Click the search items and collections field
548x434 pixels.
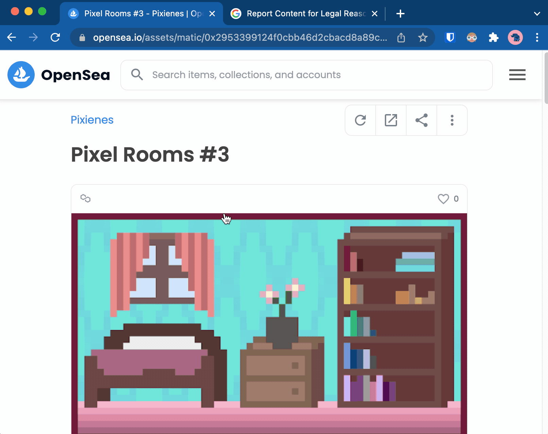[x=306, y=75]
